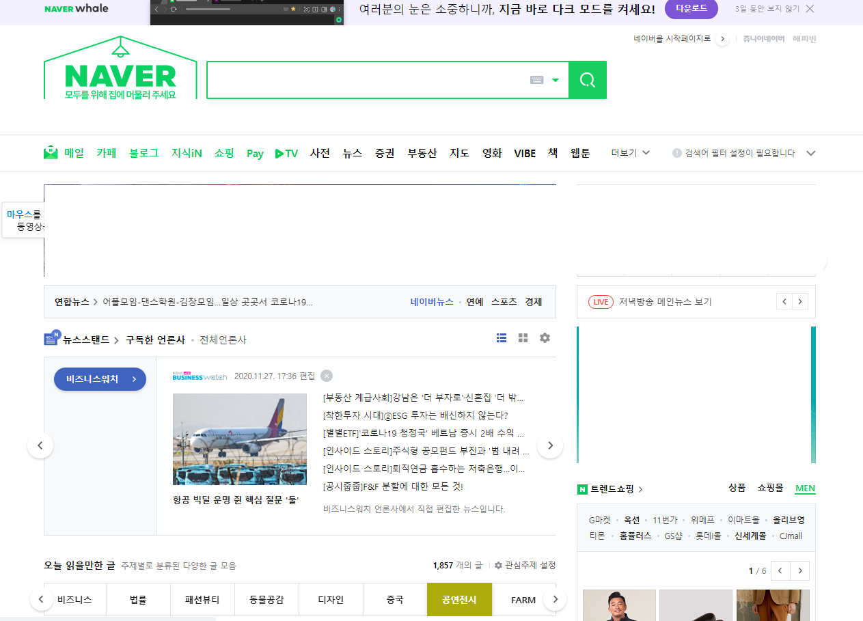
Task: Switch newsstand to list view icon
Action: pyautogui.click(x=502, y=337)
